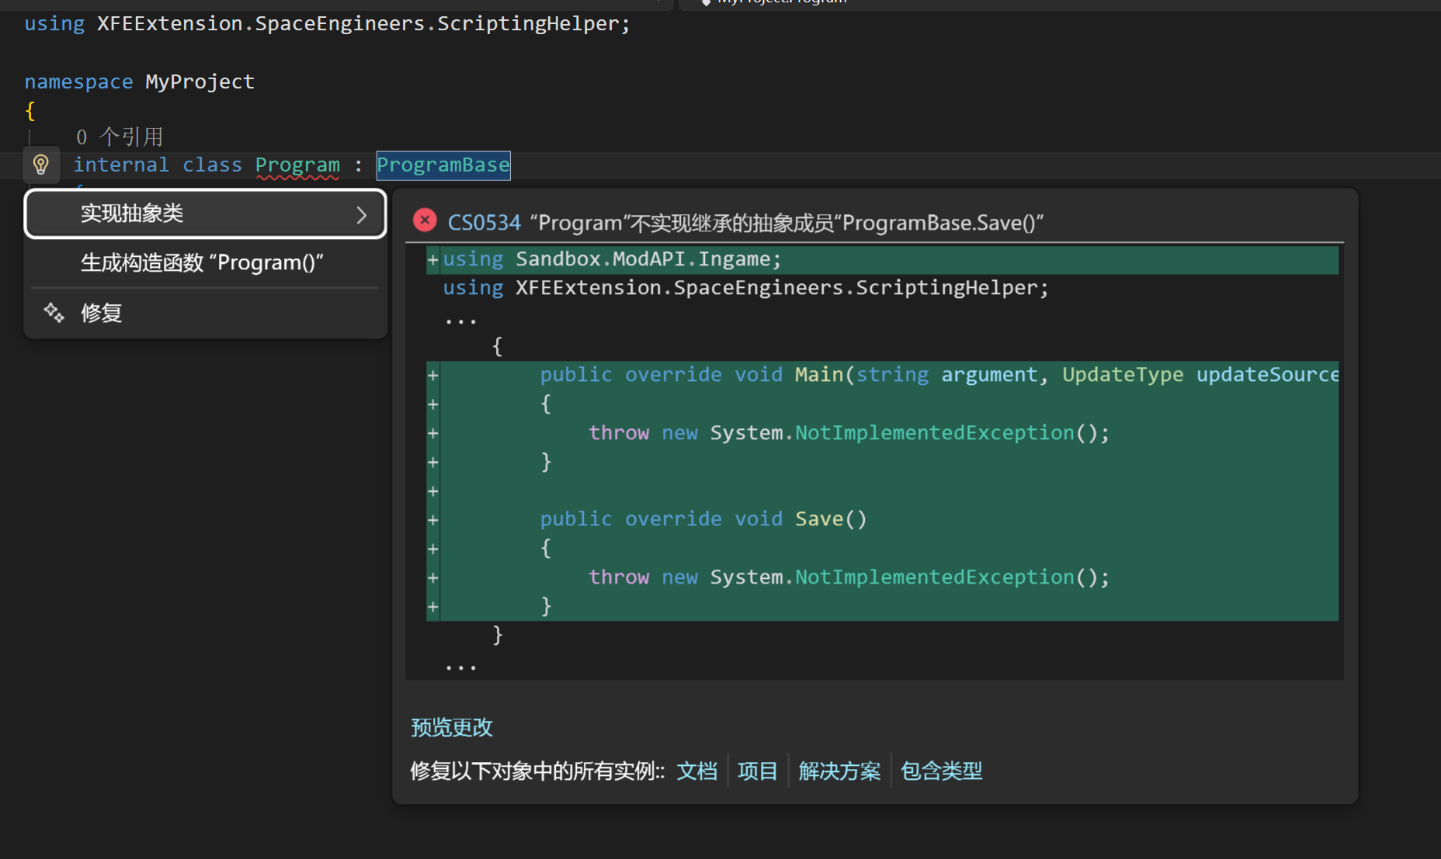Expand the 实现抽象类 submenu arrow

coord(361,215)
